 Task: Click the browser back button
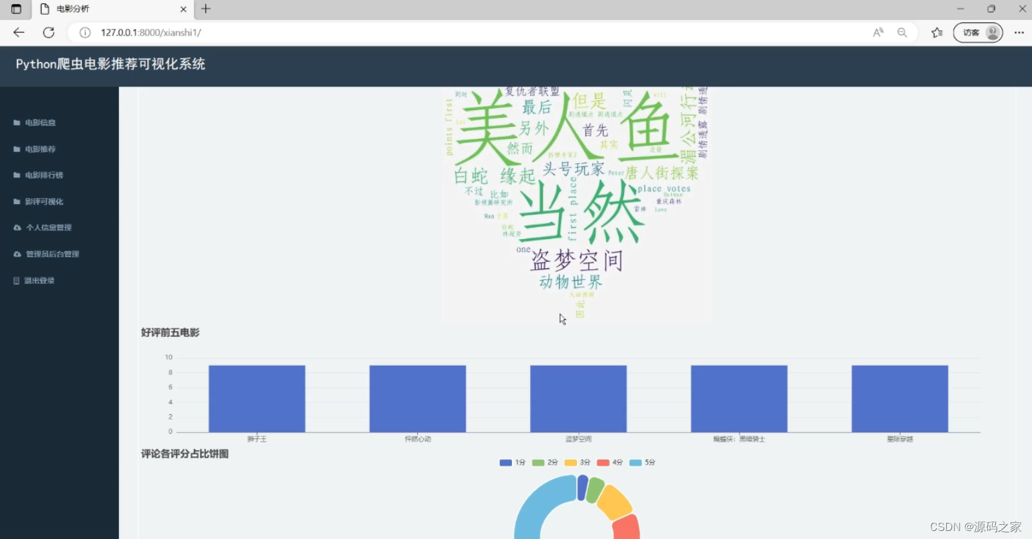(x=18, y=32)
